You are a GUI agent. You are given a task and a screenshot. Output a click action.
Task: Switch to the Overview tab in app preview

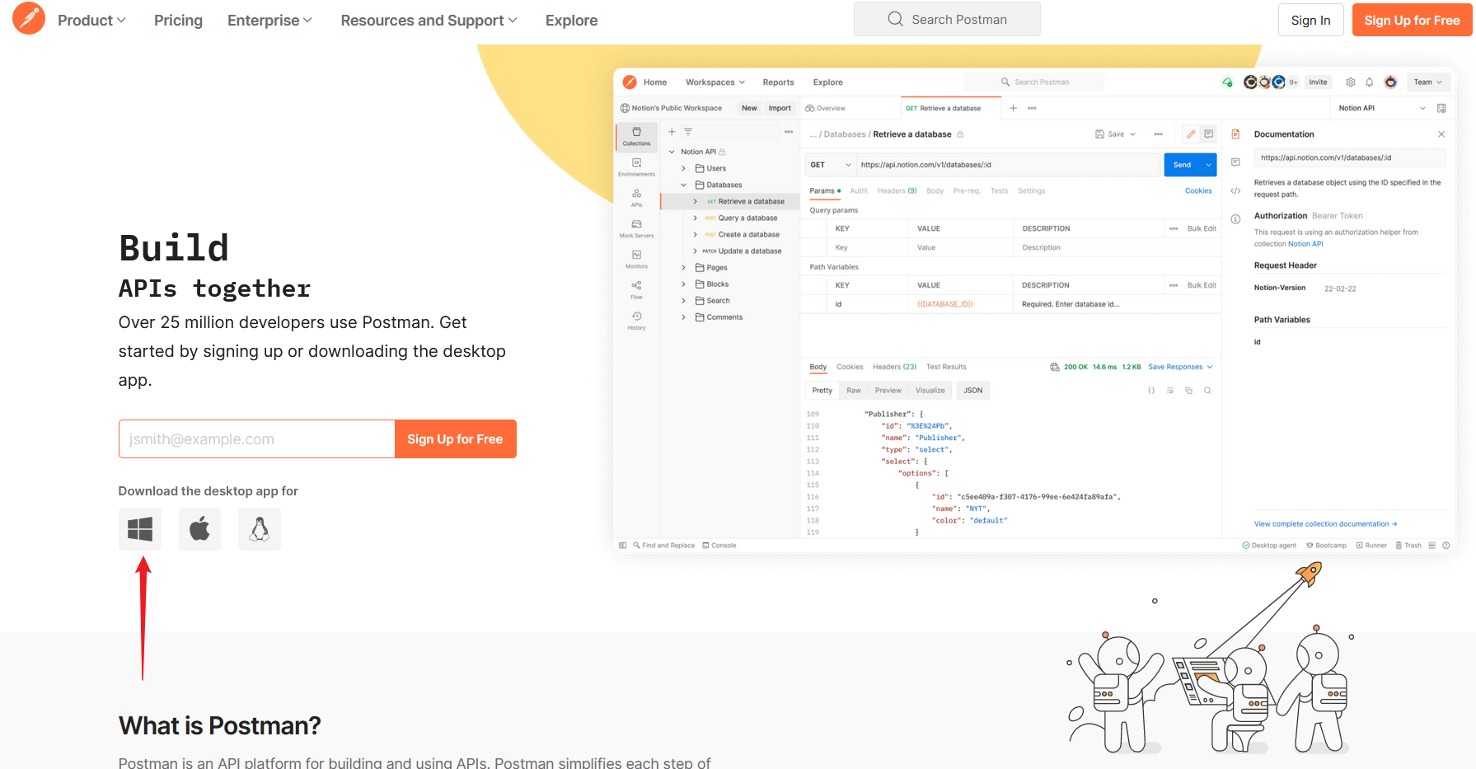(826, 108)
